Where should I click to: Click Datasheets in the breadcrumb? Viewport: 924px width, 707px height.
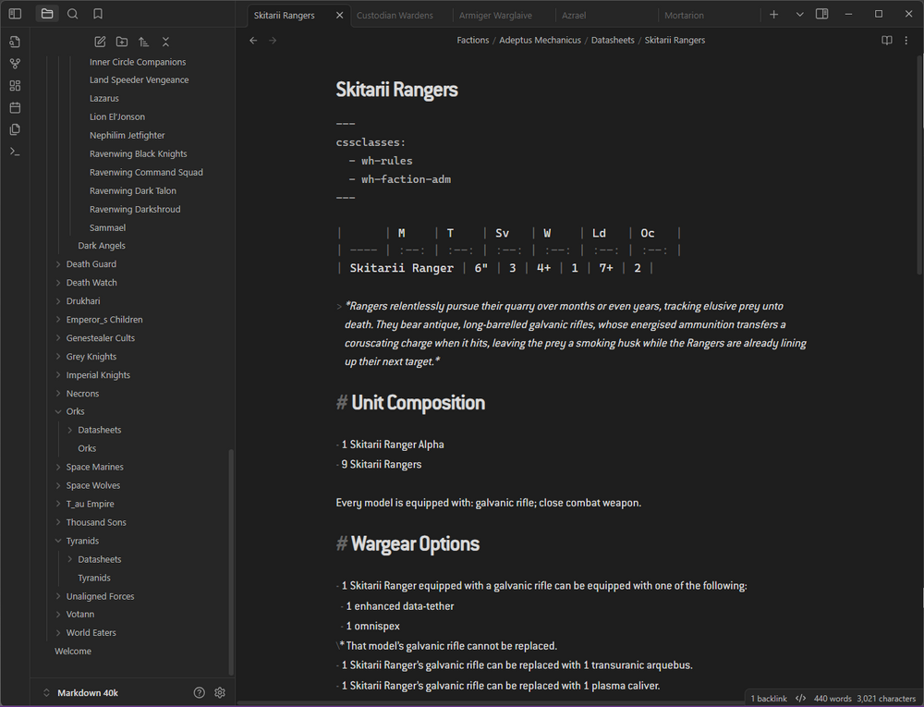[613, 40]
